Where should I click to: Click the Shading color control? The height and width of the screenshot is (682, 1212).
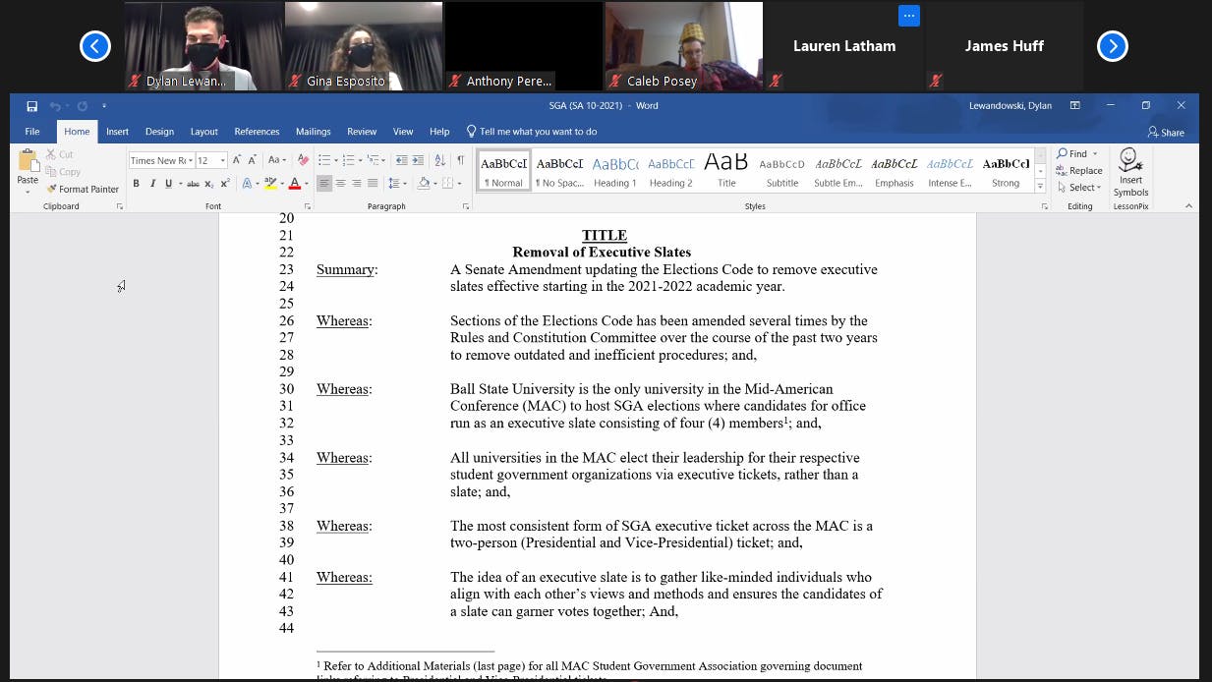[425, 183]
